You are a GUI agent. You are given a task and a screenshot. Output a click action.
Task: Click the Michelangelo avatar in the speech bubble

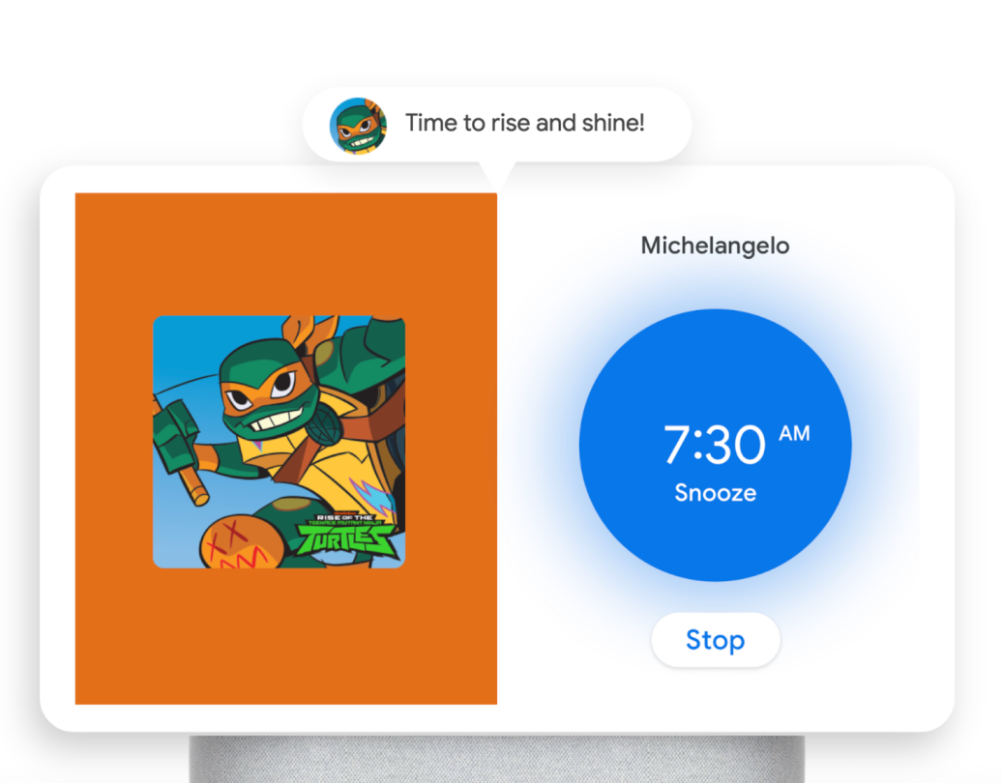358,126
